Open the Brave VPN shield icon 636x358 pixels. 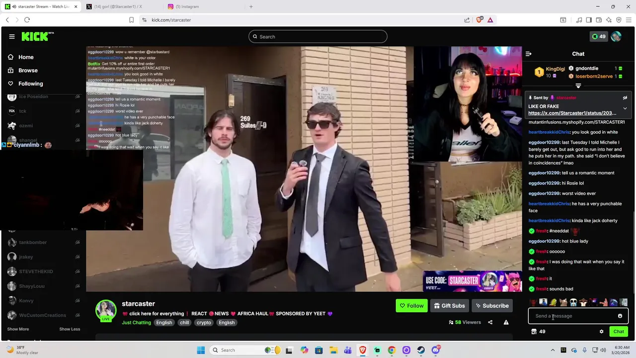(x=619, y=20)
